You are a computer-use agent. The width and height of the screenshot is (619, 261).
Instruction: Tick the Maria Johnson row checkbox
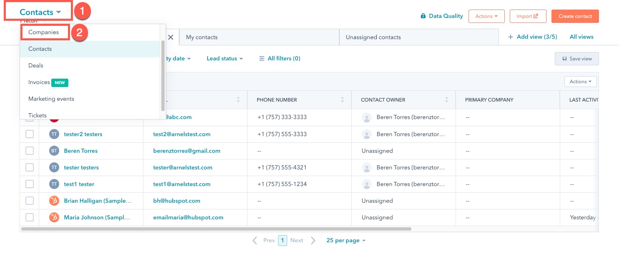point(30,217)
